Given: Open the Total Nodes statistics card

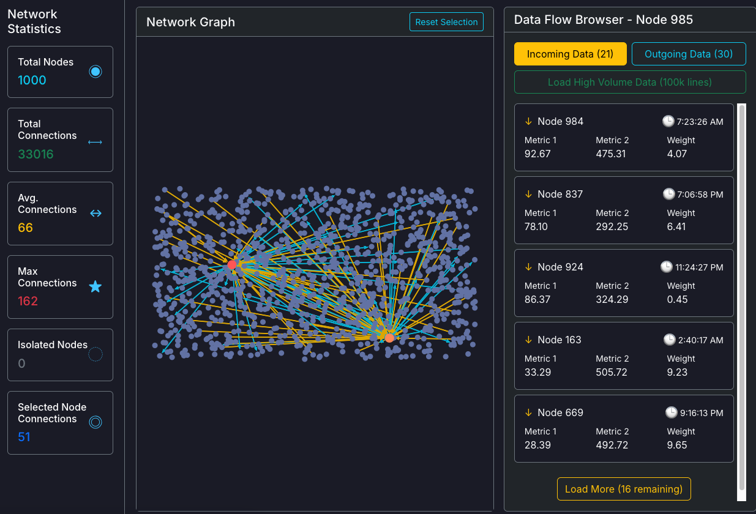Looking at the screenshot, I should pos(60,72).
